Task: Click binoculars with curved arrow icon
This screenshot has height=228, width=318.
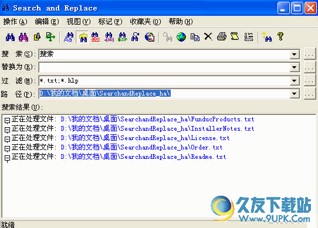Action: click(x=136, y=37)
